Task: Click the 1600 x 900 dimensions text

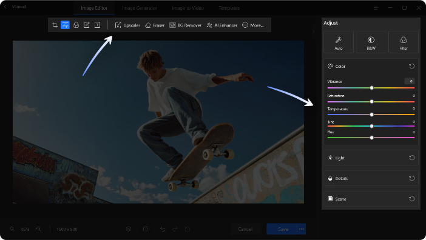Action: click(x=67, y=229)
